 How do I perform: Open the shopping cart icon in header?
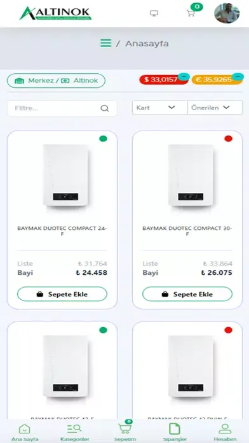(191, 13)
